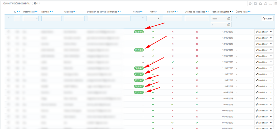The width and height of the screenshot is (277, 129).
Task: Expand Modificar arrow for the 27,38 € customer
Action: click(271, 92)
